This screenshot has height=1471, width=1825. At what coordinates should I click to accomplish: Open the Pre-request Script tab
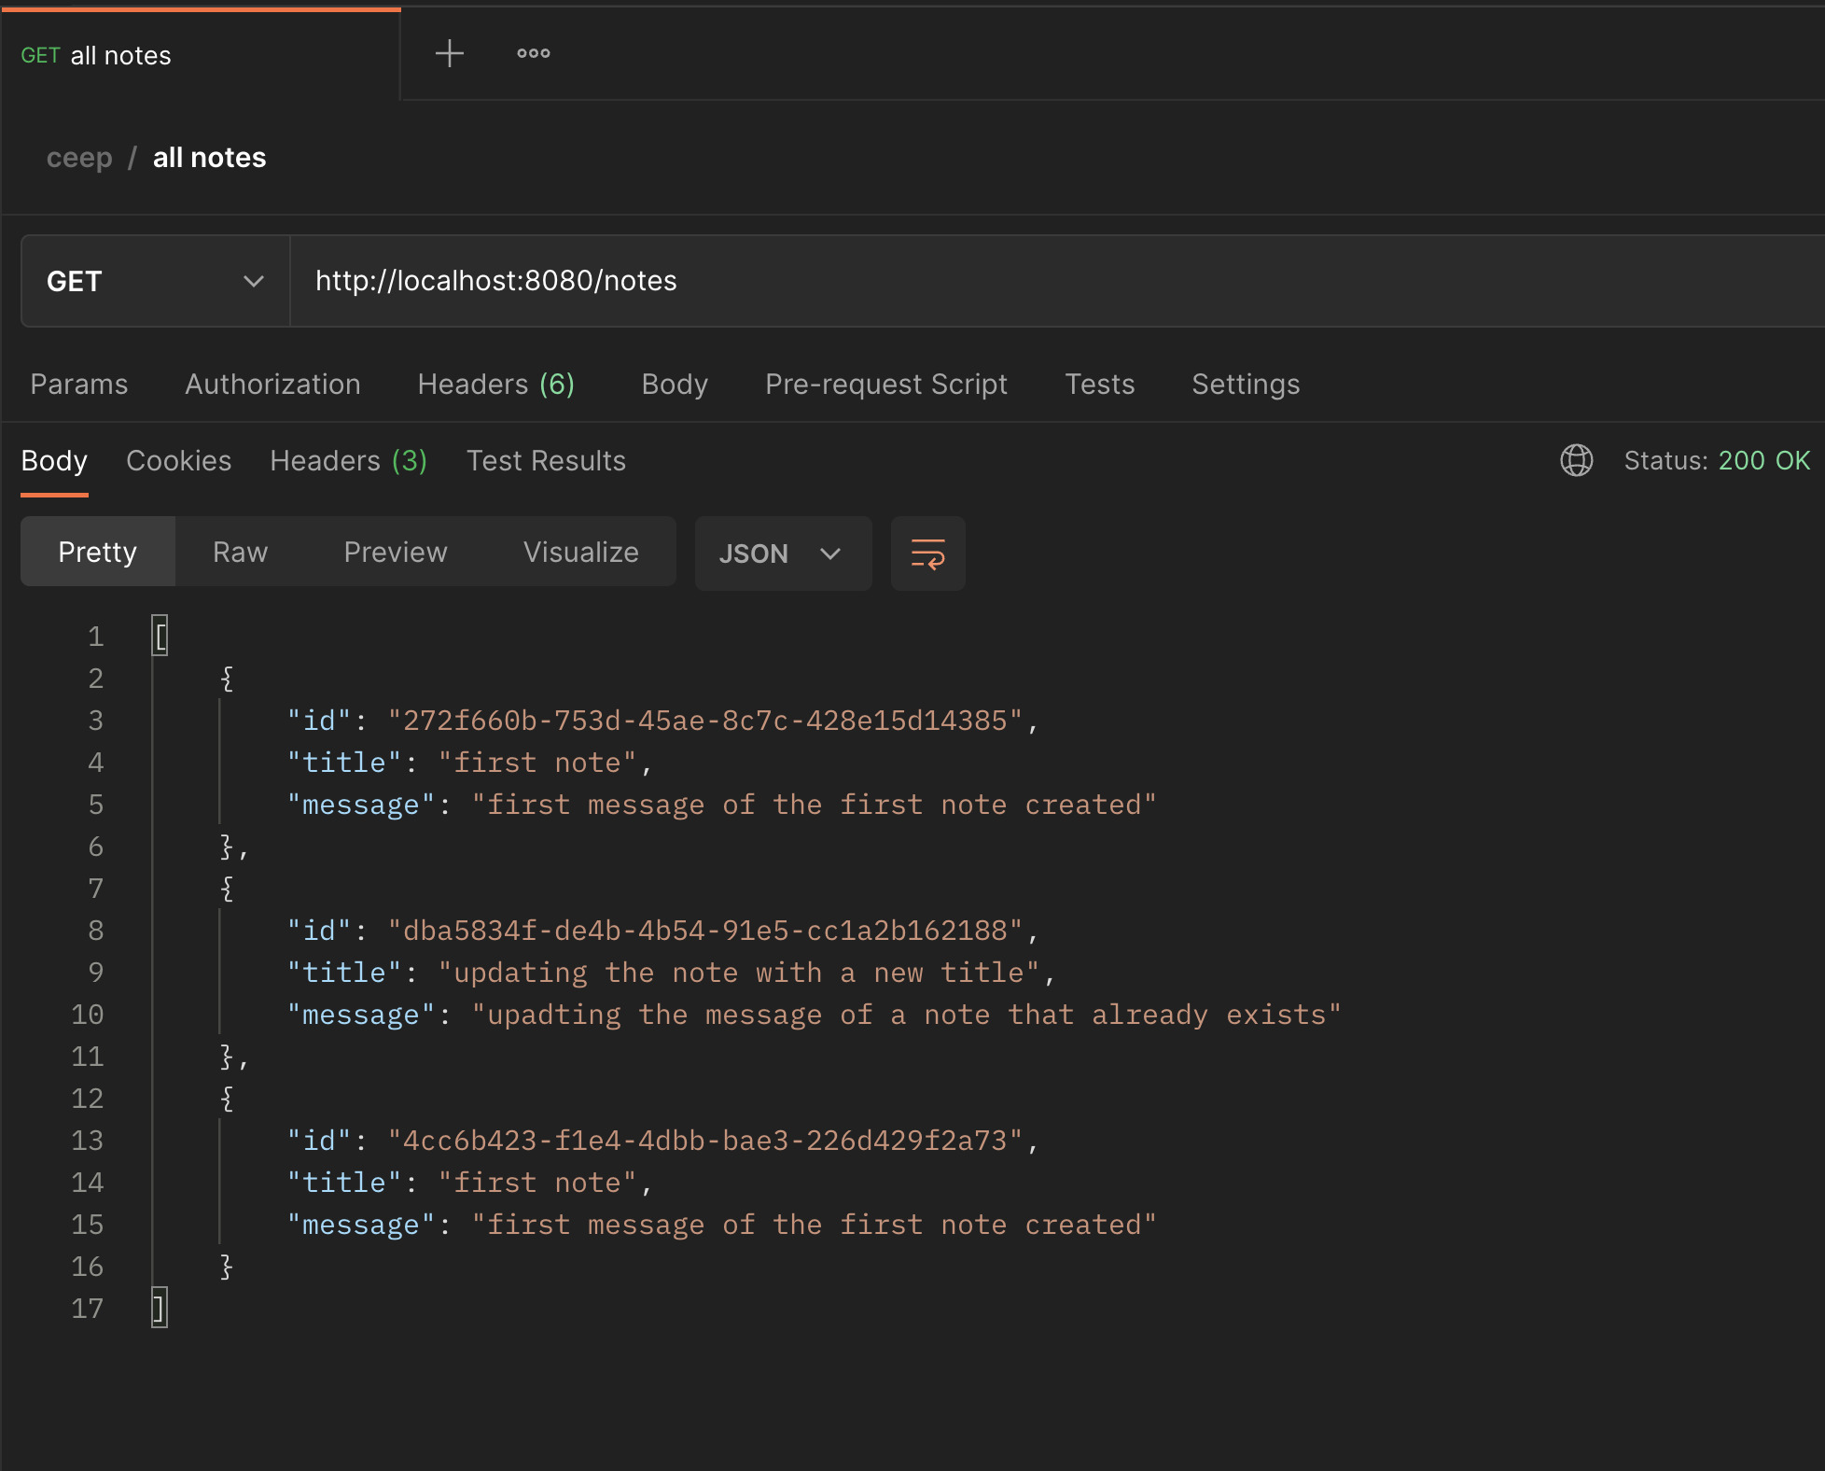887,385
